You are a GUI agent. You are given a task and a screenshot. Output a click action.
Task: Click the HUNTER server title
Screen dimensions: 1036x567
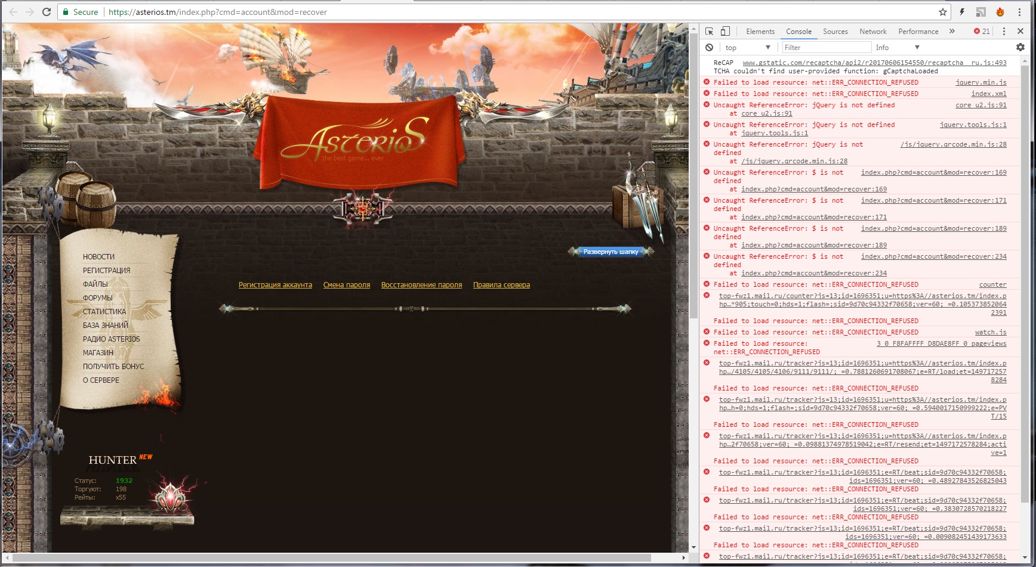[x=113, y=460]
